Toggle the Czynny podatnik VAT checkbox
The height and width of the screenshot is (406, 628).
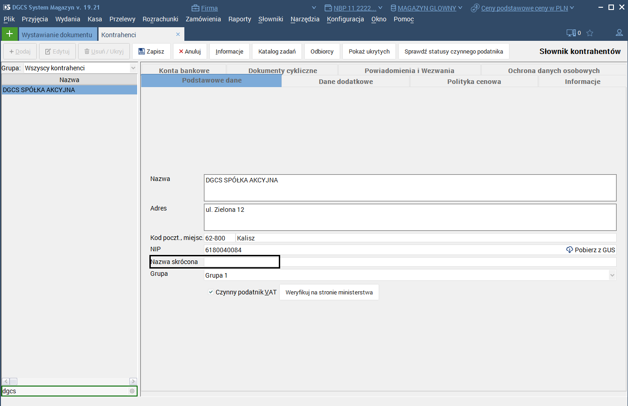click(x=211, y=292)
